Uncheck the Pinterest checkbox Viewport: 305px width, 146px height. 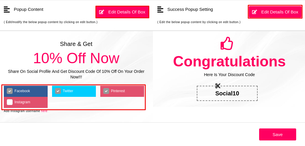[106, 91]
